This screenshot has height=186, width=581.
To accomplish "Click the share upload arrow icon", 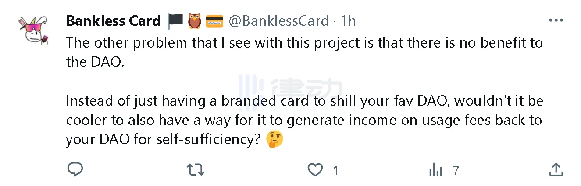I will click(x=556, y=169).
